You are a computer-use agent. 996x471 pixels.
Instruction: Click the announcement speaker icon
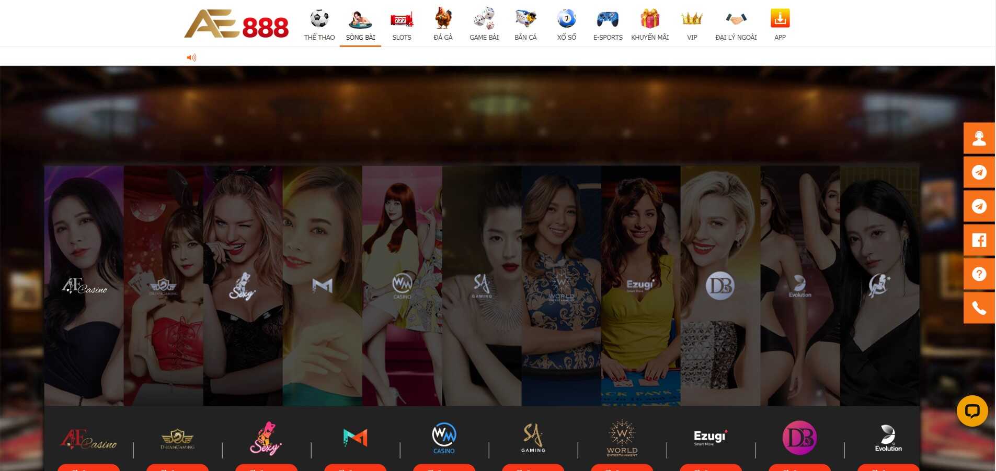[191, 57]
